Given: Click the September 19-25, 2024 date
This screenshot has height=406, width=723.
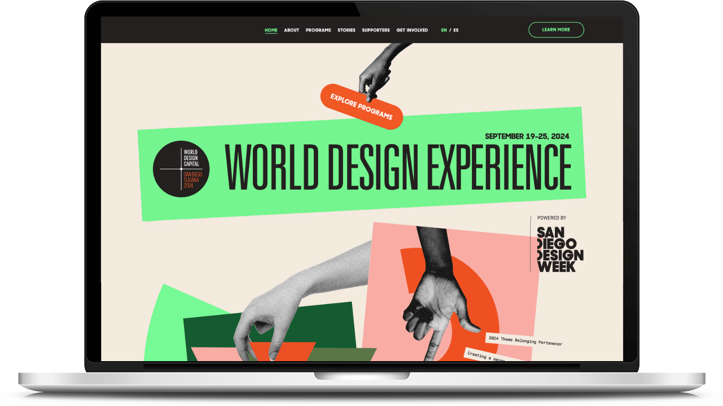Looking at the screenshot, I should coord(527,136).
